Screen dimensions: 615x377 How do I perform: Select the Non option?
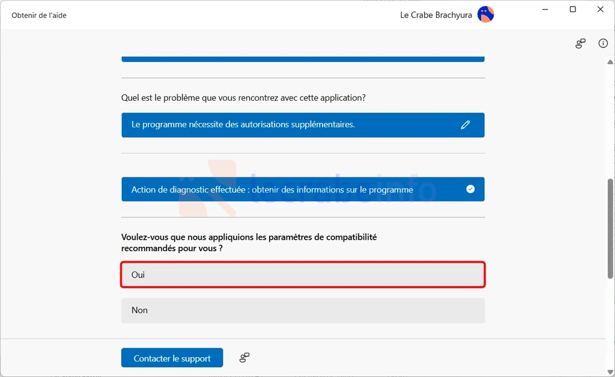303,310
